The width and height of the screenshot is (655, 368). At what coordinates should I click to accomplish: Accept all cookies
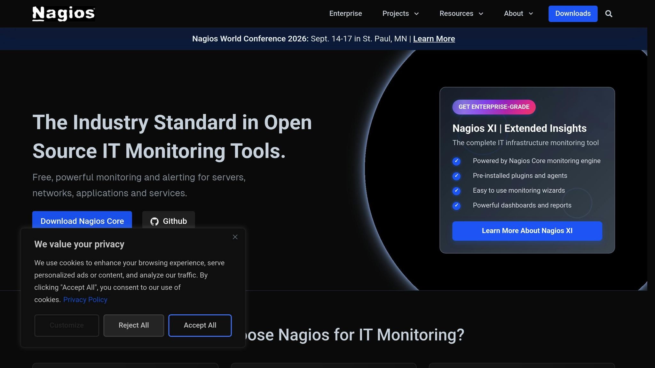pyautogui.click(x=200, y=325)
